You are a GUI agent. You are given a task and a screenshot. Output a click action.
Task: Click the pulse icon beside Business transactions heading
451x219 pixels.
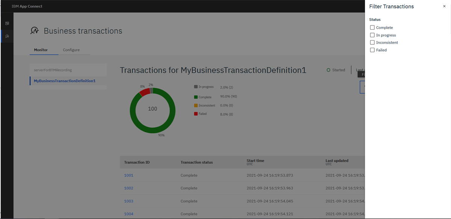35,31
